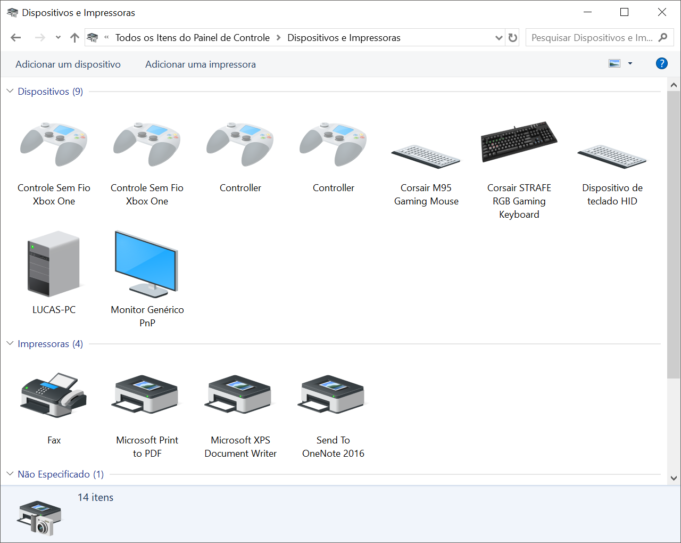Image resolution: width=681 pixels, height=543 pixels.
Task: Click Adicionar um dispositivo
Action: tap(68, 64)
